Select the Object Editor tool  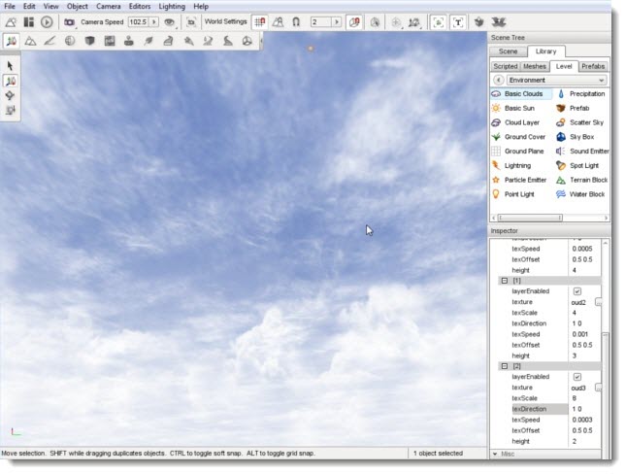click(12, 41)
